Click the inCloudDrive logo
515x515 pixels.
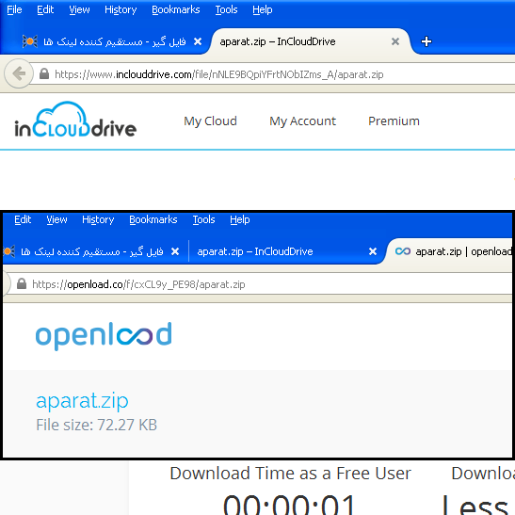coord(75,120)
